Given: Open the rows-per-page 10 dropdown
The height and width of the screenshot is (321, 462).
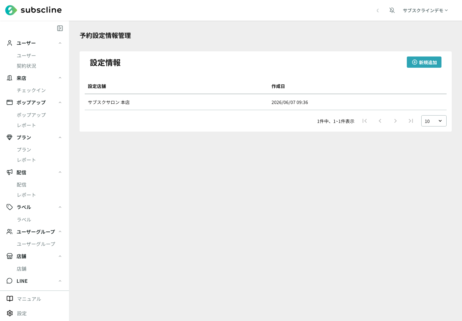Looking at the screenshot, I should [434, 121].
